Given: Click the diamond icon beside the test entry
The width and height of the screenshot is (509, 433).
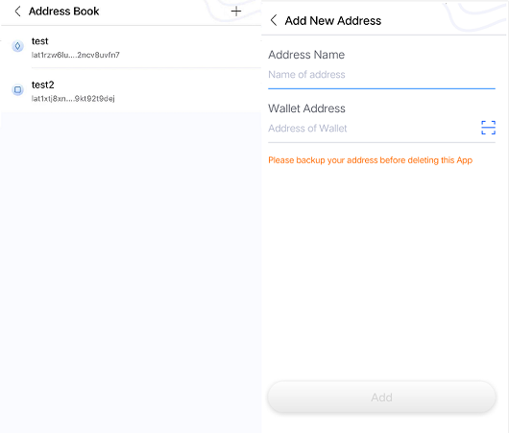Looking at the screenshot, I should (x=18, y=46).
